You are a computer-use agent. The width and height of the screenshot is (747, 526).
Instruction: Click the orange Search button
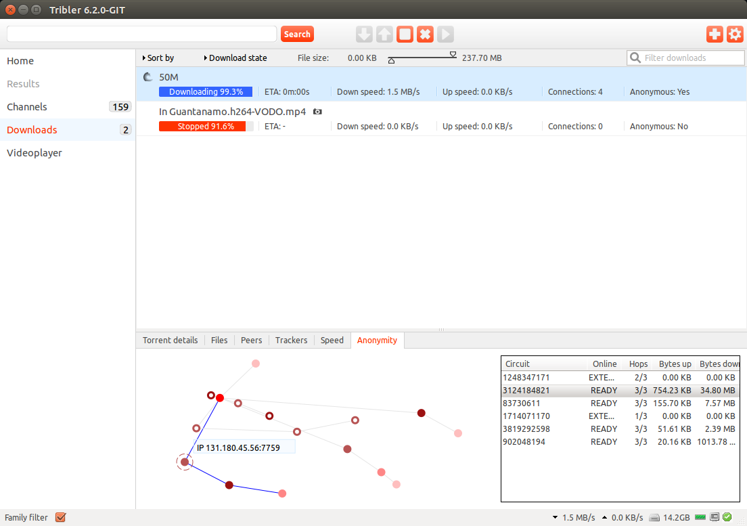click(x=297, y=35)
